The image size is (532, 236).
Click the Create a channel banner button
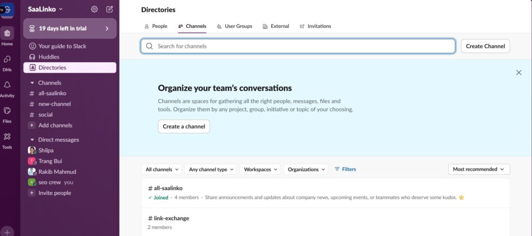click(184, 127)
